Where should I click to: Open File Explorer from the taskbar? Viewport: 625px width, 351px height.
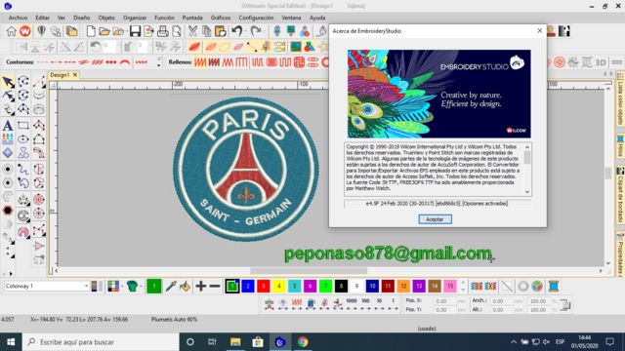[235, 342]
